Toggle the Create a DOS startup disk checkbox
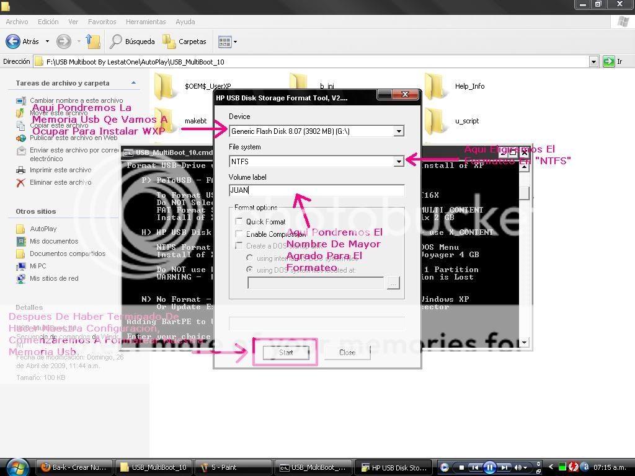The width and height of the screenshot is (635, 476). pos(239,245)
